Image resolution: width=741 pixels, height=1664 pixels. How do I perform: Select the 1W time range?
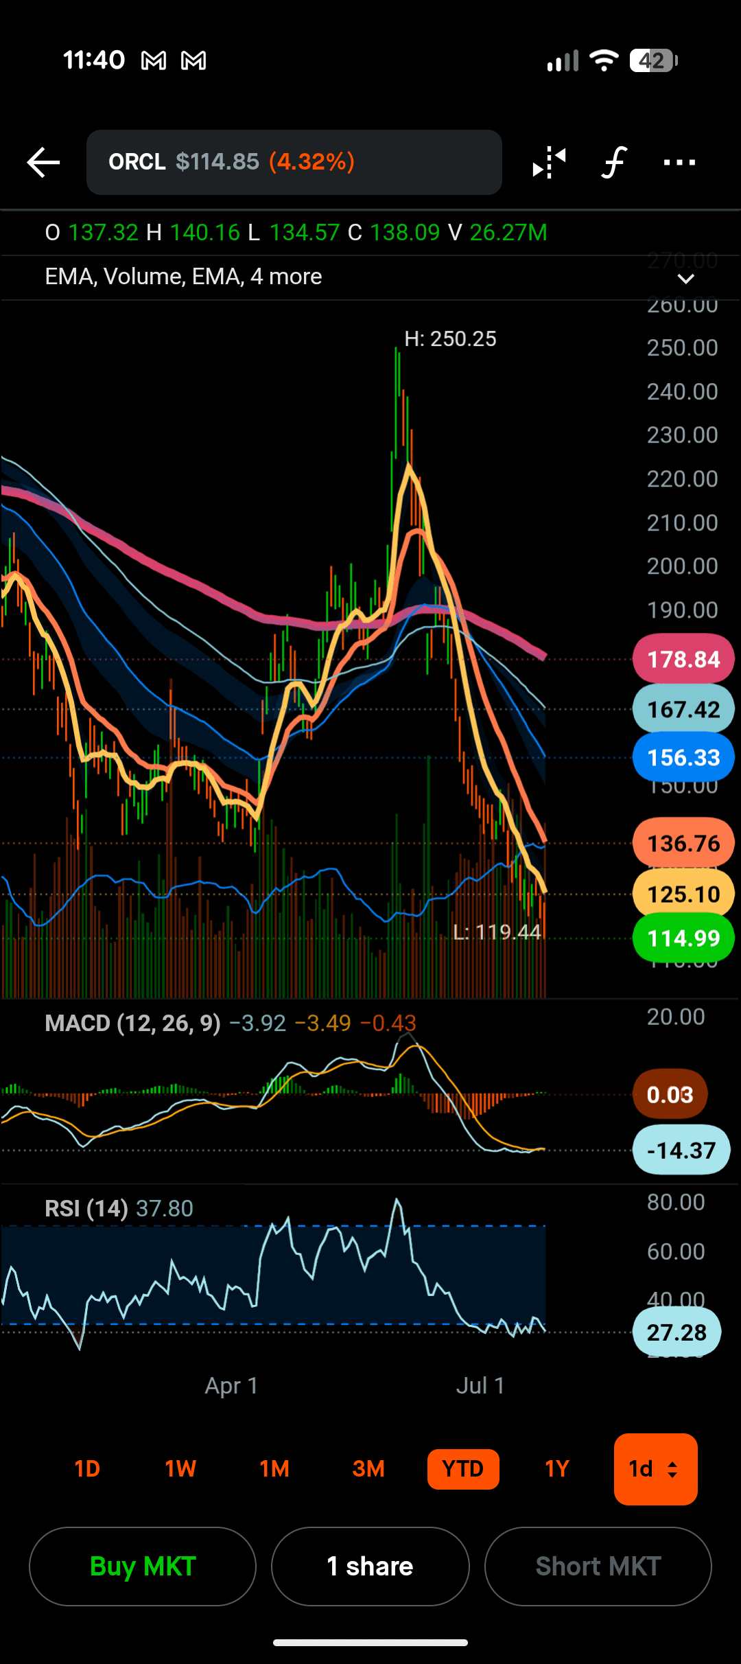[x=180, y=1469]
